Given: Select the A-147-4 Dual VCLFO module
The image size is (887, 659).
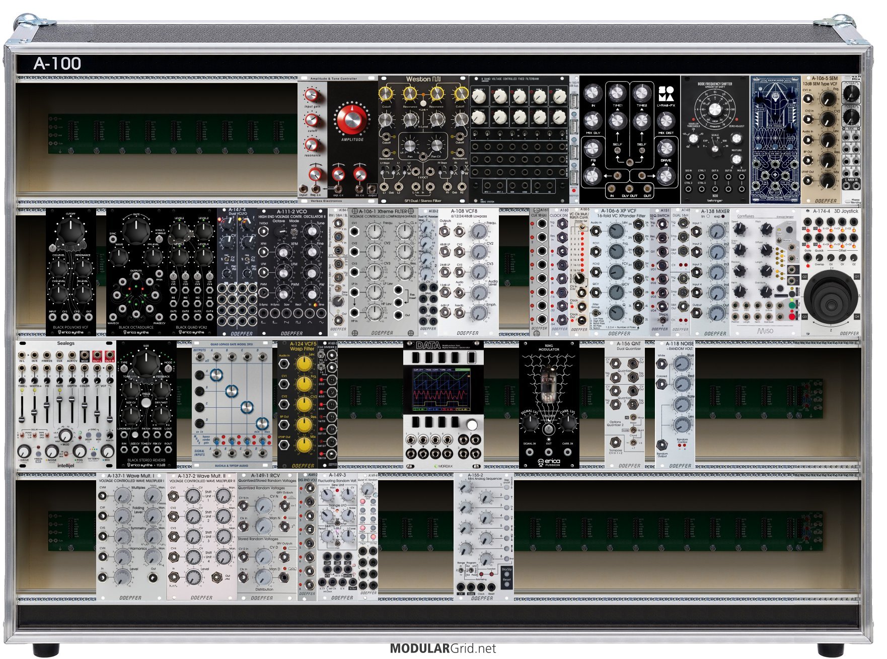Looking at the screenshot, I should coord(237,272).
